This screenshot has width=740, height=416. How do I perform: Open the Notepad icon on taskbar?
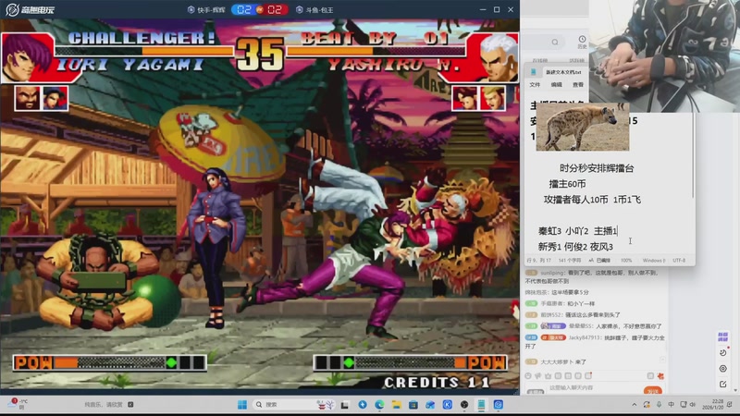coord(481,405)
